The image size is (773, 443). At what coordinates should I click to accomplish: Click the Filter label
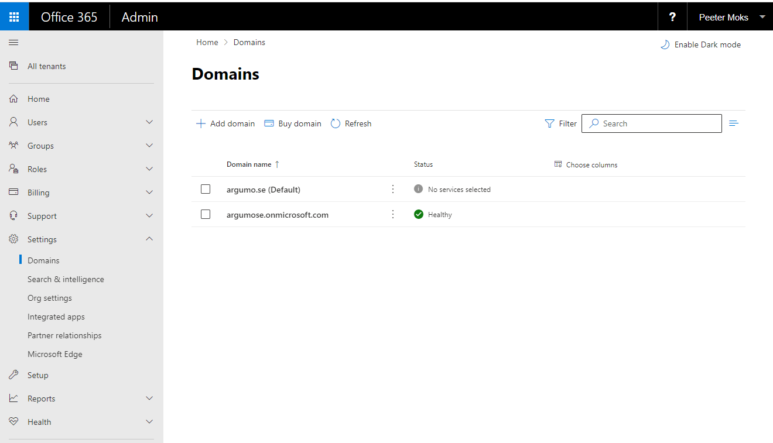[568, 123]
